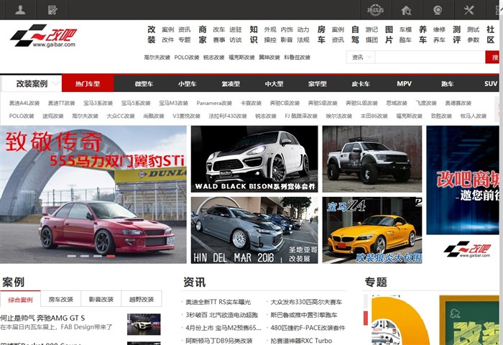Image resolution: width=503 pixels, height=345 pixels.
Task: Select the 微型车 tab
Action: pos(144,84)
